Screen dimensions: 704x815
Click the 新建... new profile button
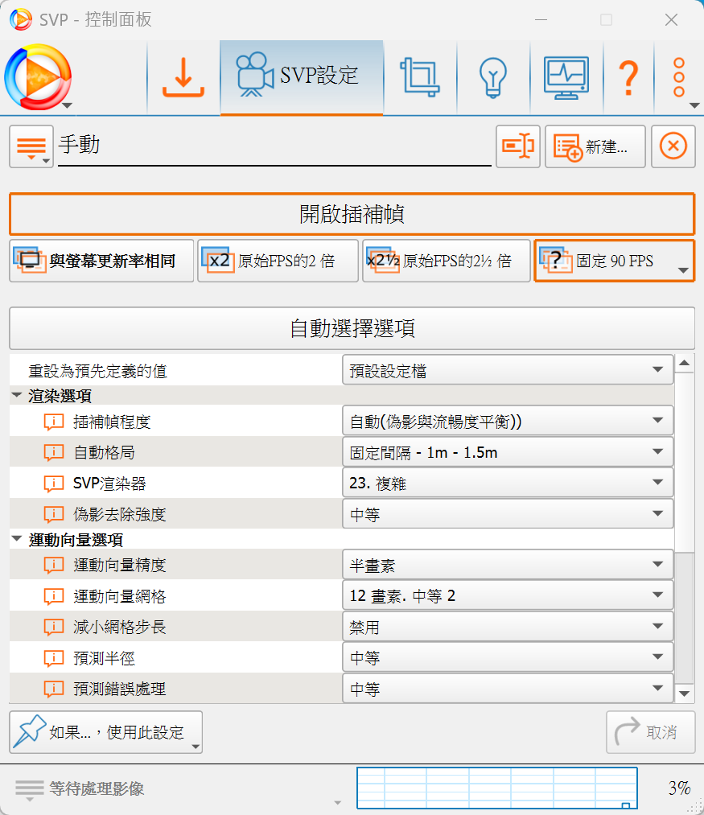(x=595, y=146)
